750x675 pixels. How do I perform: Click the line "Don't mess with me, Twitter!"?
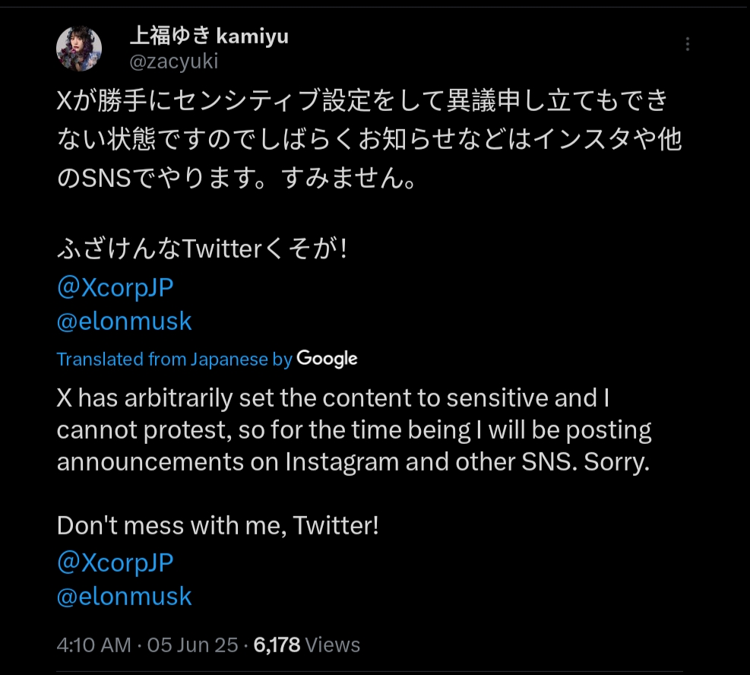(217, 525)
